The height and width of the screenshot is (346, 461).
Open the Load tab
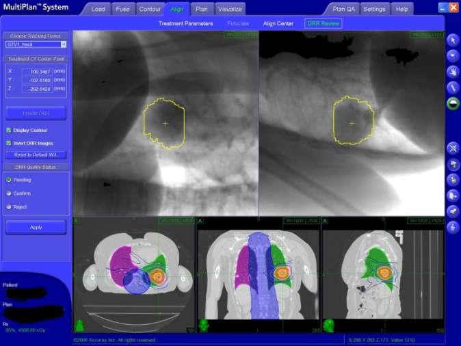pos(98,9)
